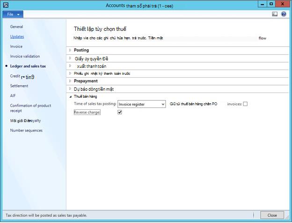Image resolution: width=292 pixels, height=223 pixels.
Task: Open the File menu
Action: click(13, 14)
